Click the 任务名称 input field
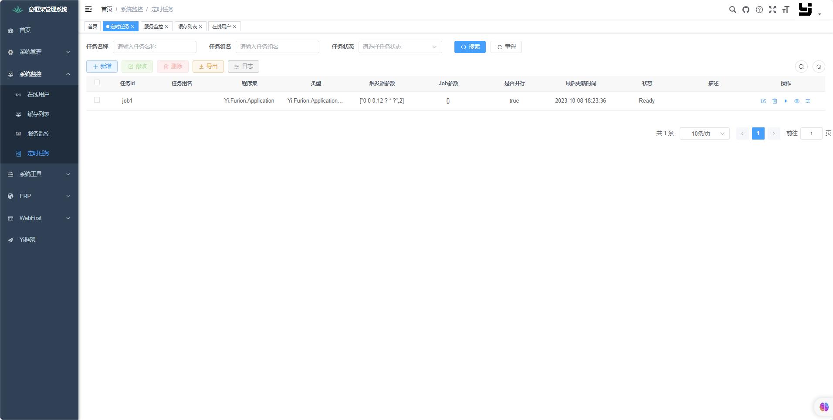 click(x=155, y=47)
